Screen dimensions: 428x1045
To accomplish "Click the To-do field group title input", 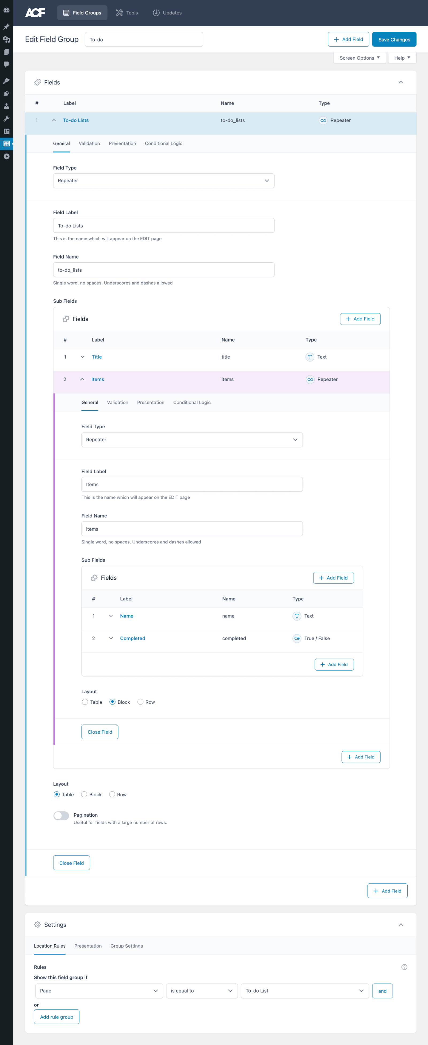I will click(144, 39).
